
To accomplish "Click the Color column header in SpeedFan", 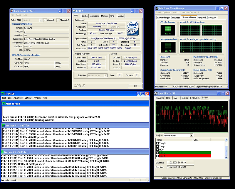I will [x=202, y=140].
